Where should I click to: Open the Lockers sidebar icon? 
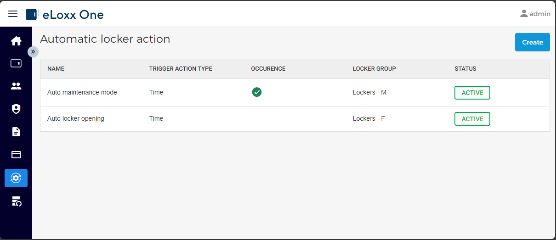coord(16,63)
